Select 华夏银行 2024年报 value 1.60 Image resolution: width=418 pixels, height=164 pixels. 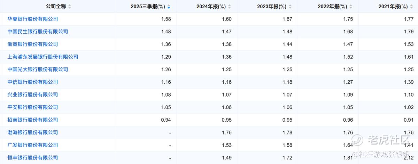pyautogui.click(x=227, y=19)
